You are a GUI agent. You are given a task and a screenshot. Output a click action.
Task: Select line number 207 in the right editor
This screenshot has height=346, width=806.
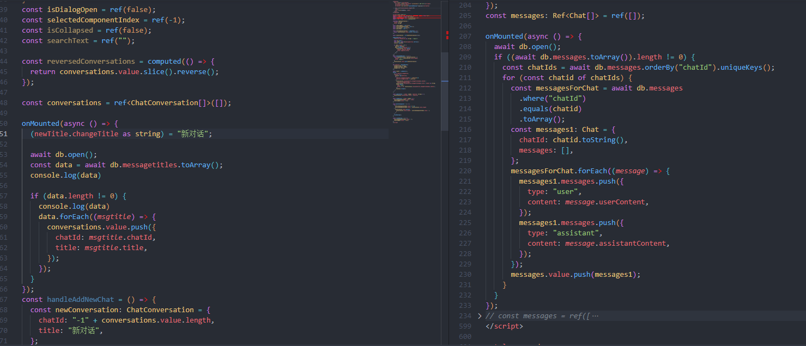tap(465, 37)
